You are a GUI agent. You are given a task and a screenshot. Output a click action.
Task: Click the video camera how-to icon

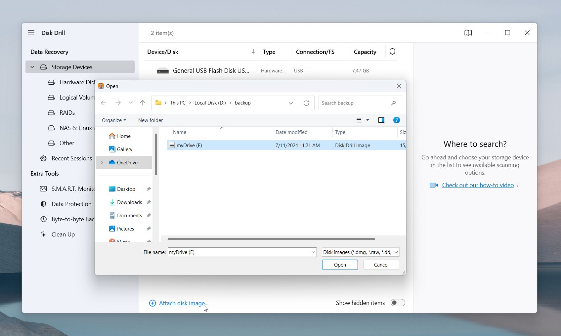(x=434, y=185)
